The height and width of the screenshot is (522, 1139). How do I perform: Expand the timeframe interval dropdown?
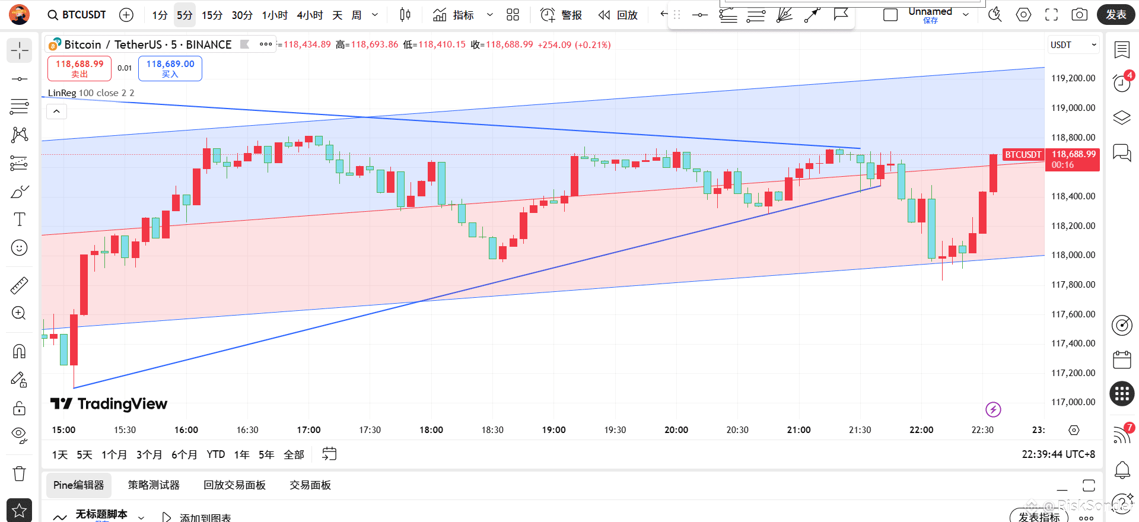click(x=375, y=15)
